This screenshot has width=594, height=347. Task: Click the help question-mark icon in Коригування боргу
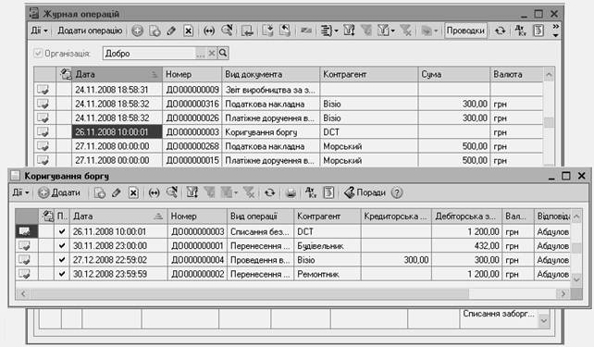click(397, 192)
